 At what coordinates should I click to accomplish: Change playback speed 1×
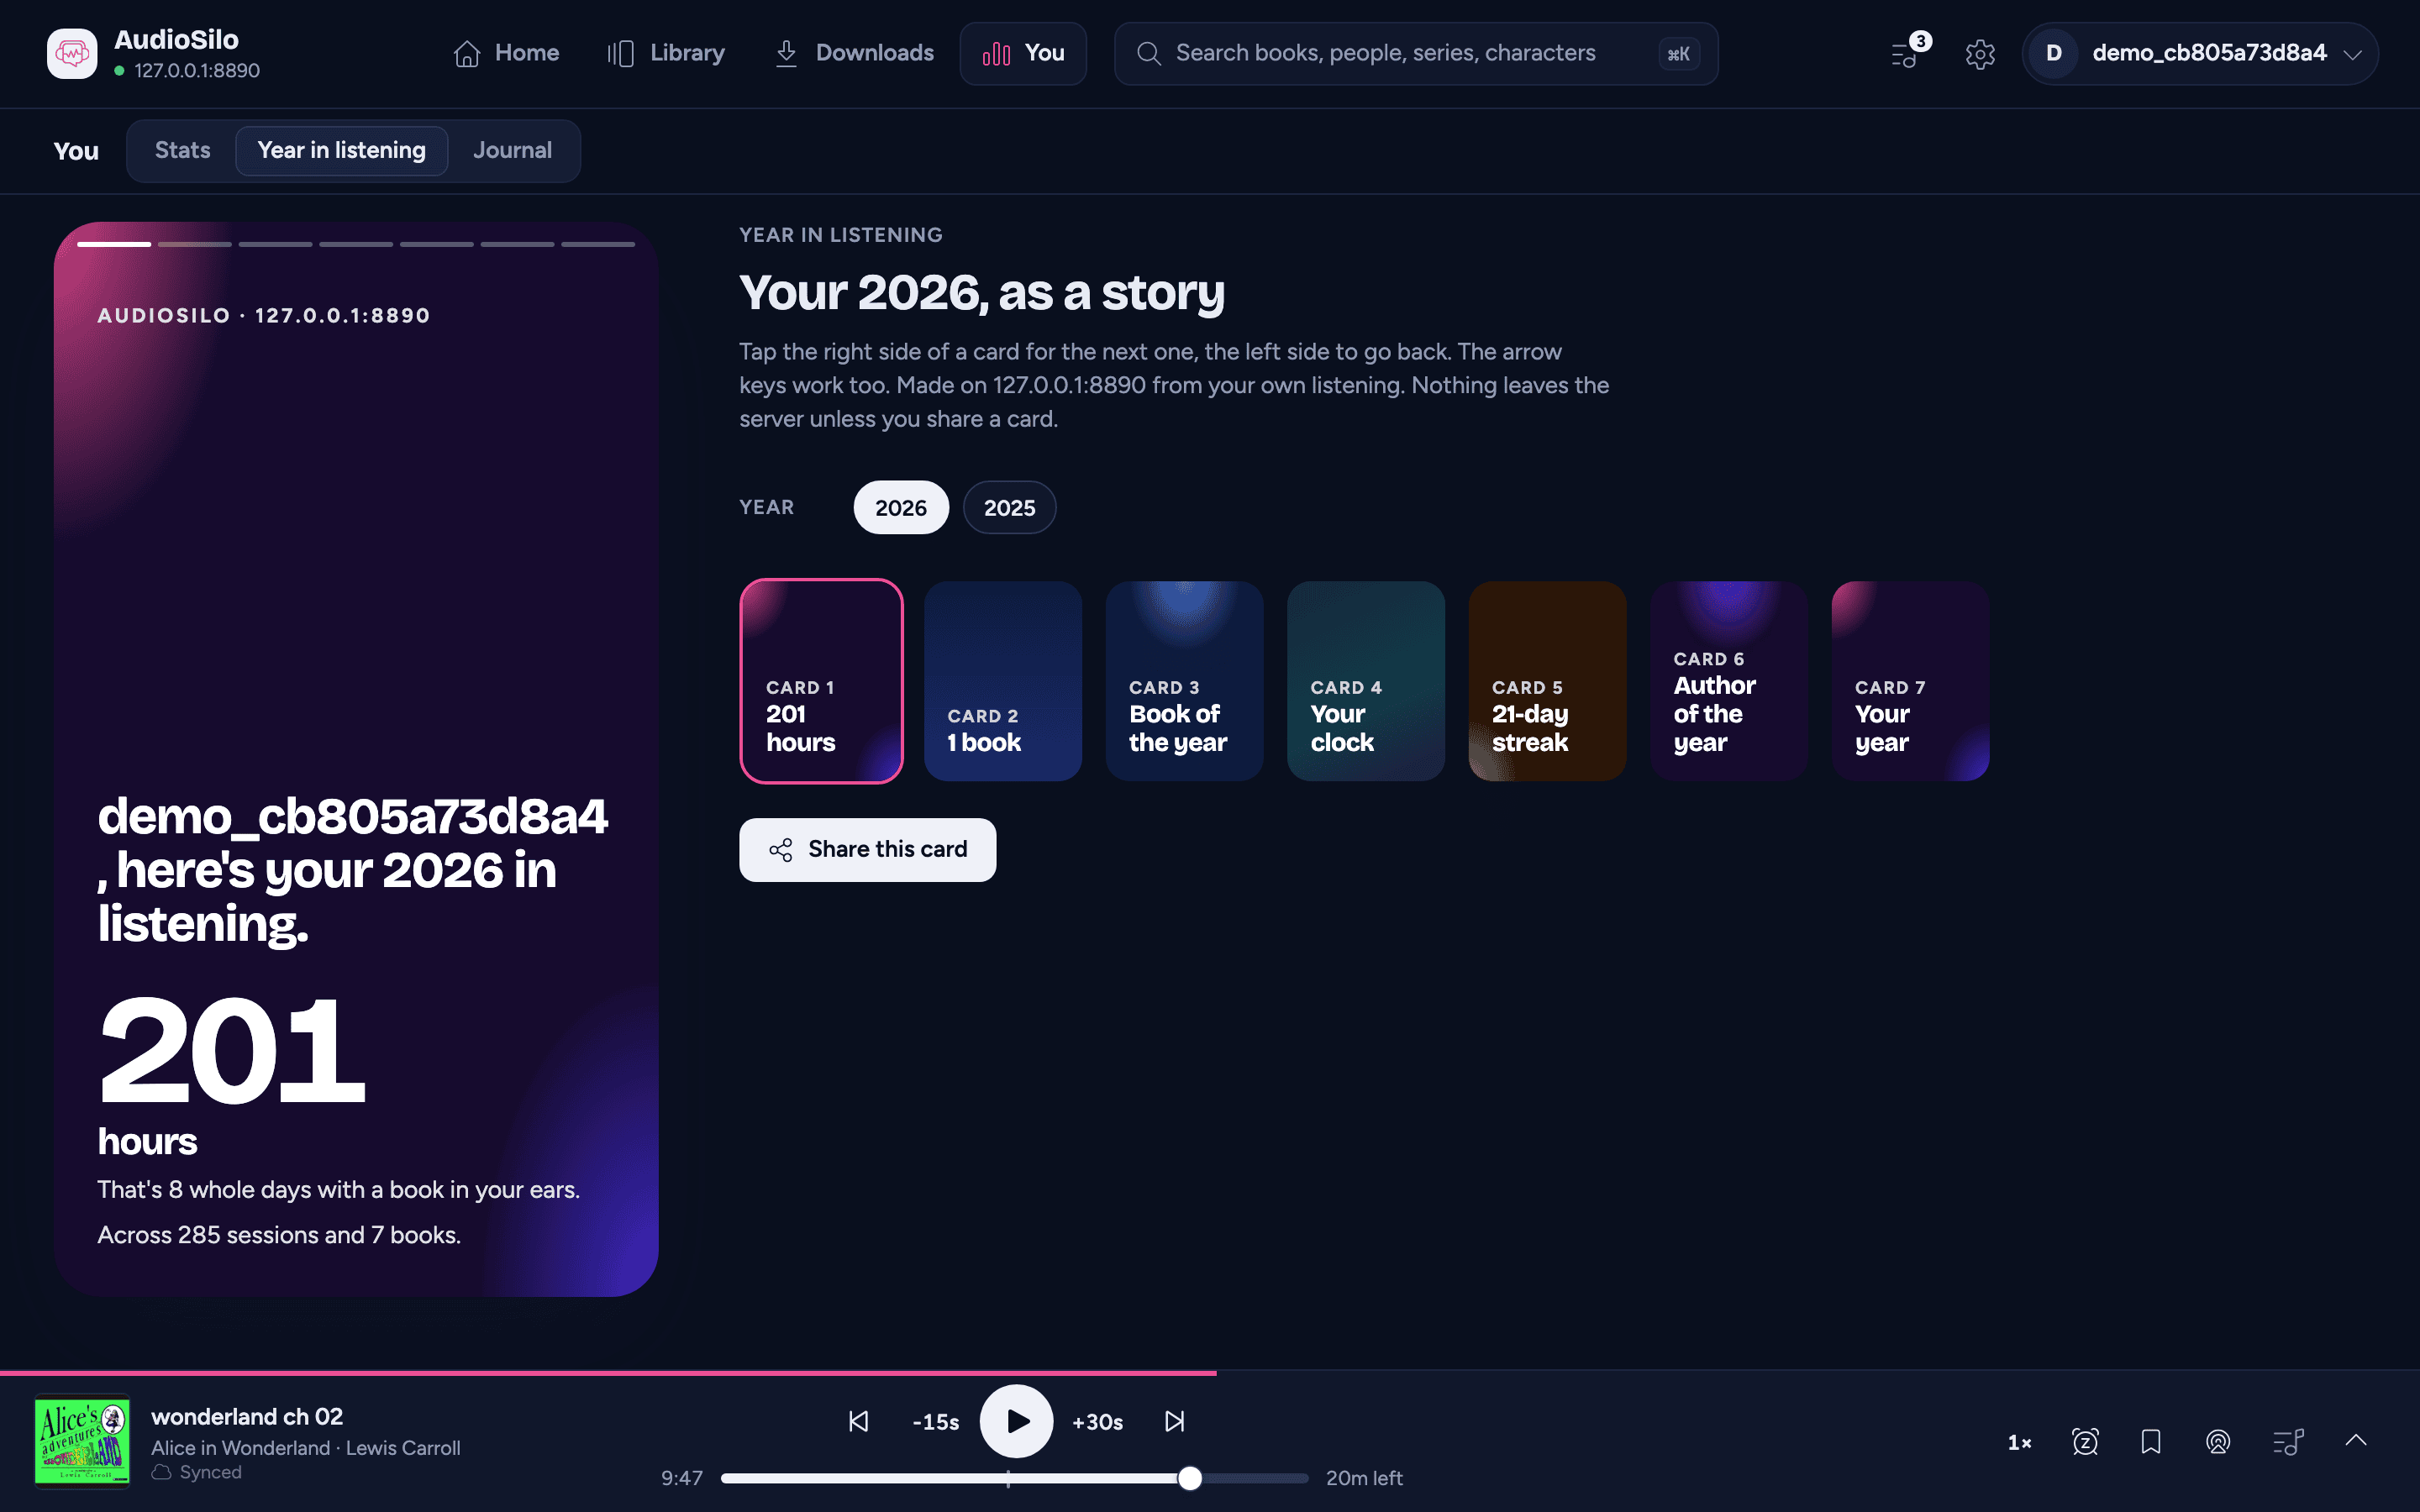pyautogui.click(x=2019, y=1442)
